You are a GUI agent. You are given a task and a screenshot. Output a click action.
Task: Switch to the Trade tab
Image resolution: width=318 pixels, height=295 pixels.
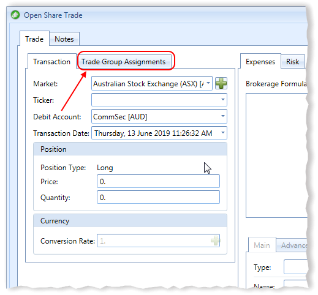(34, 39)
